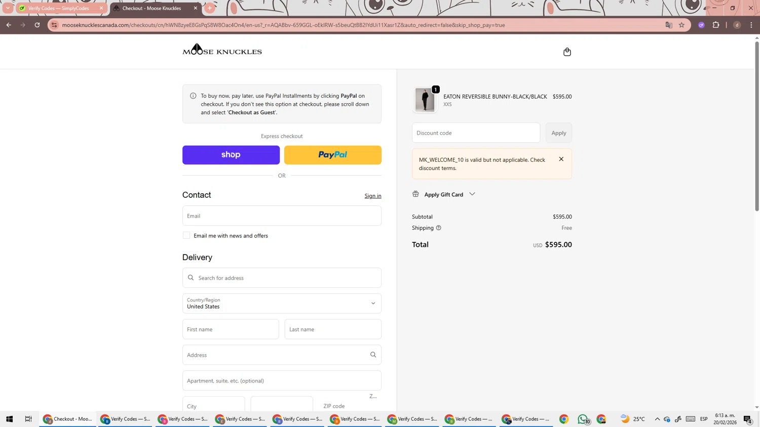Click the ZIP code field
This screenshot has height=427, width=760.
point(350,406)
